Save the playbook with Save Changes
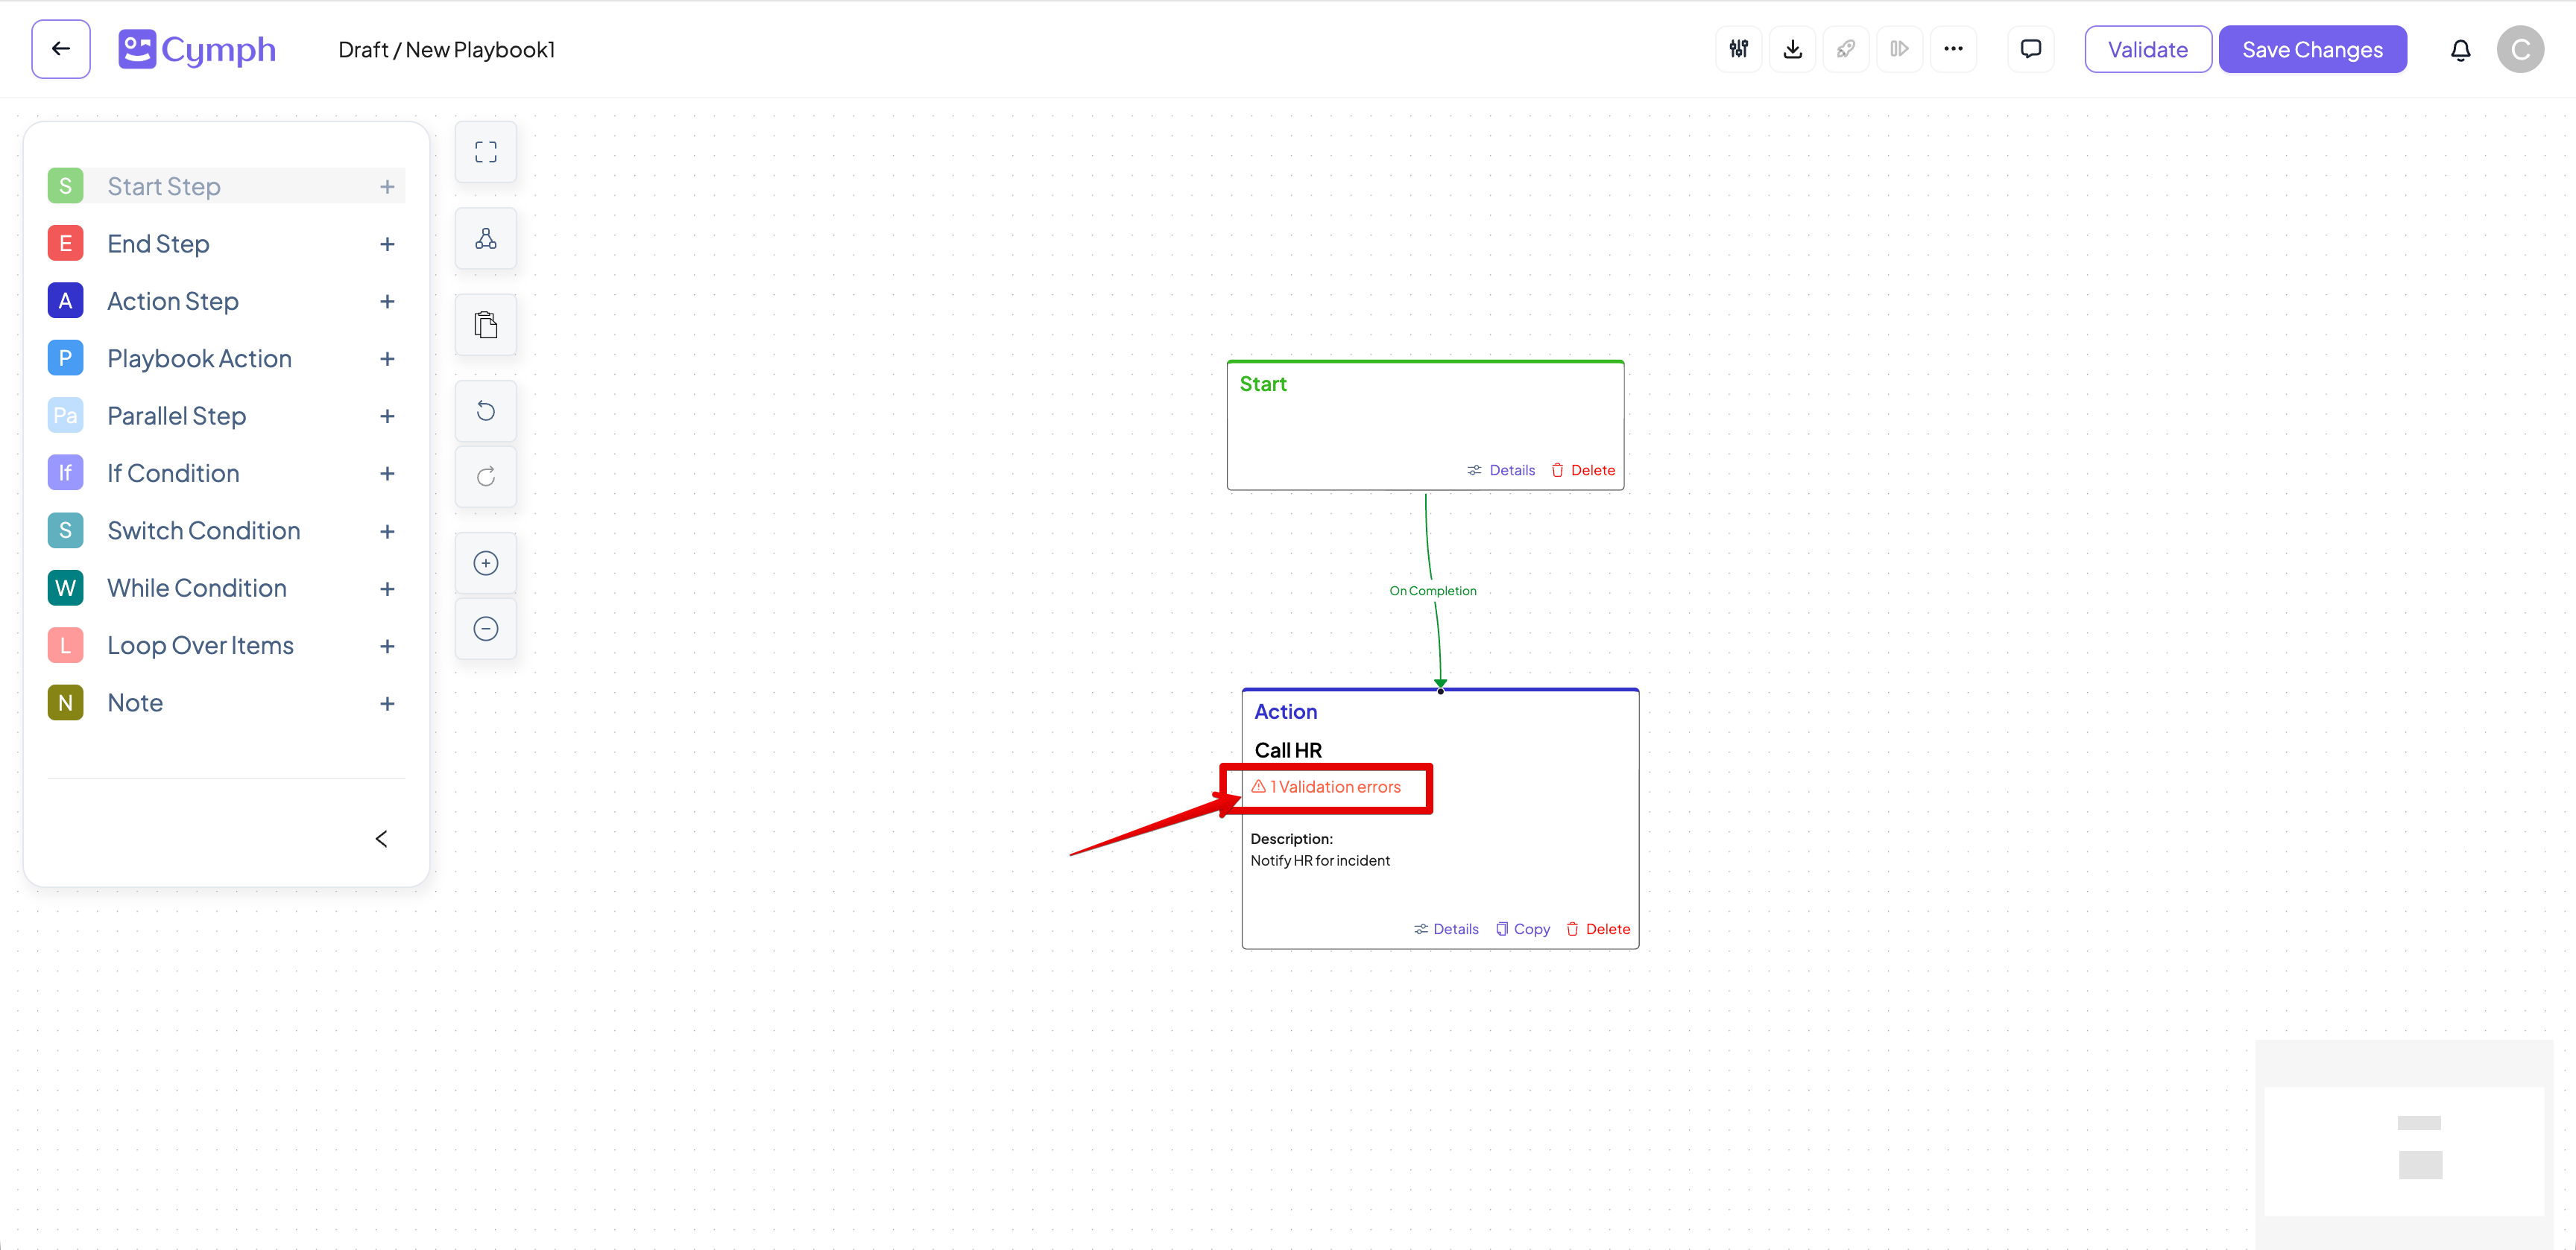Screen dimensions: 2576x1250 2313,48
